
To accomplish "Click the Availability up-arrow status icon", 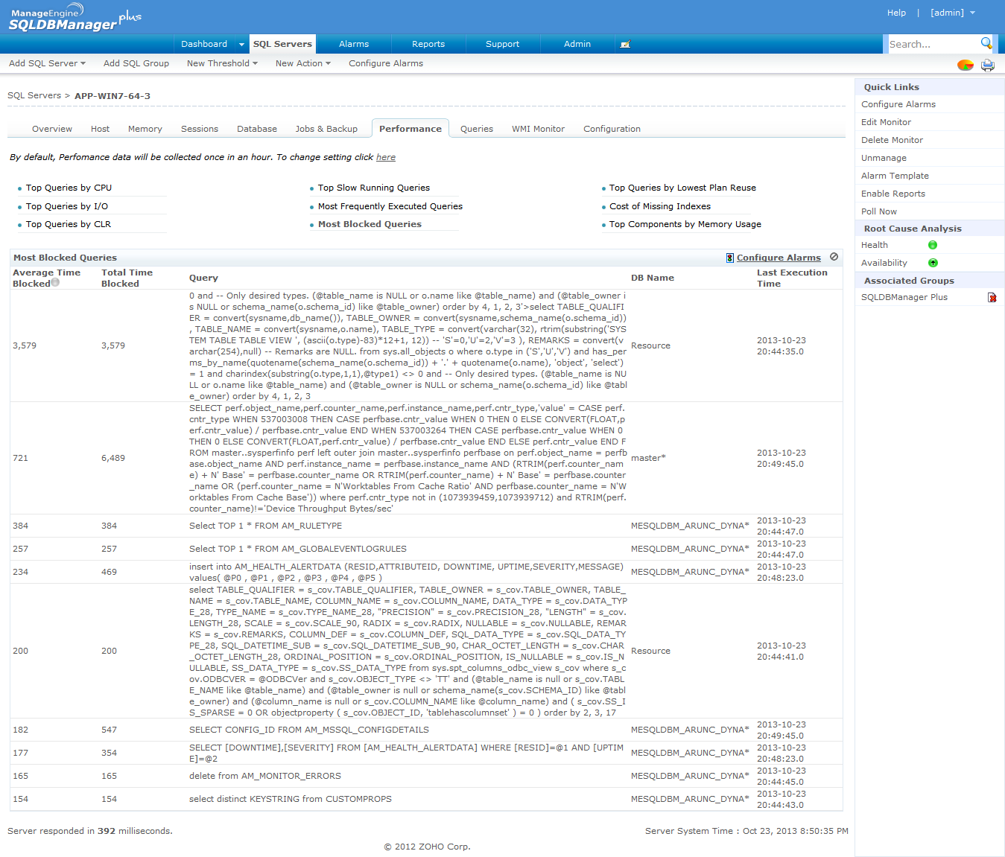I will (932, 263).
